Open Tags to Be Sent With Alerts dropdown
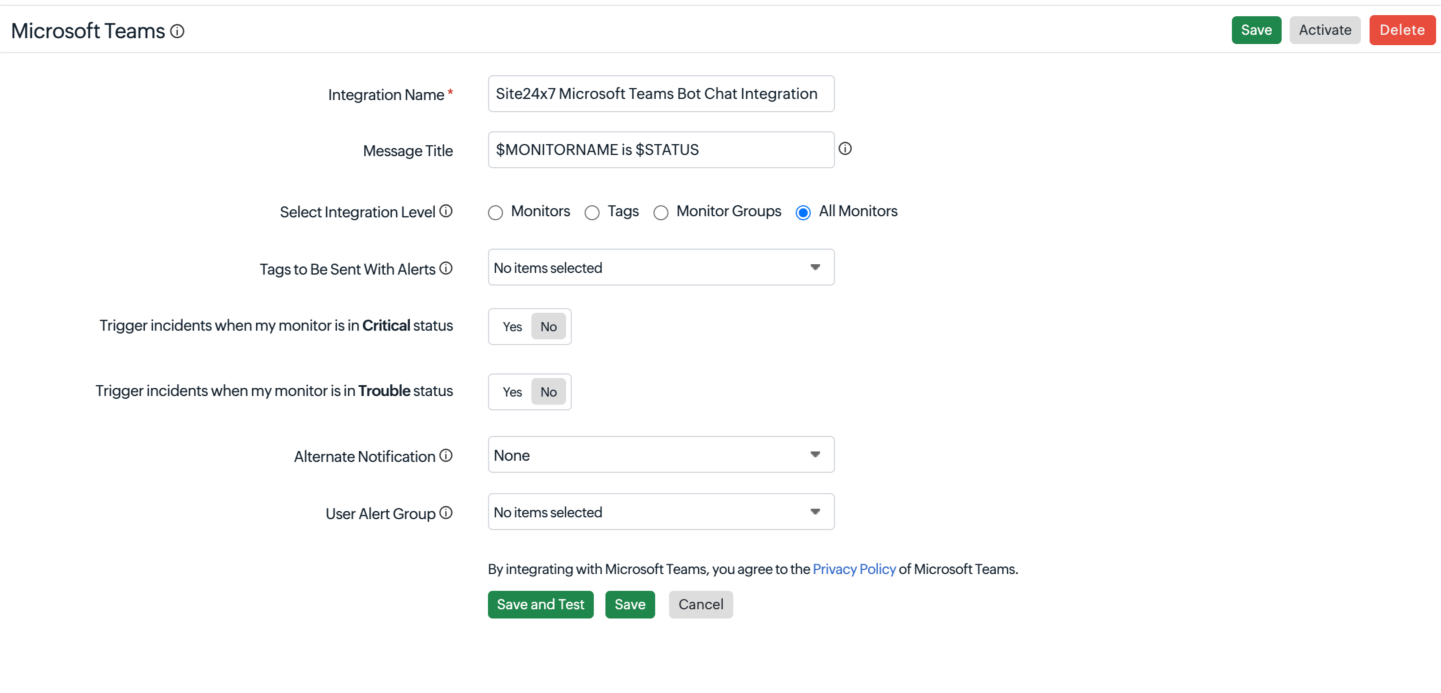The image size is (1441, 693). 661,267
